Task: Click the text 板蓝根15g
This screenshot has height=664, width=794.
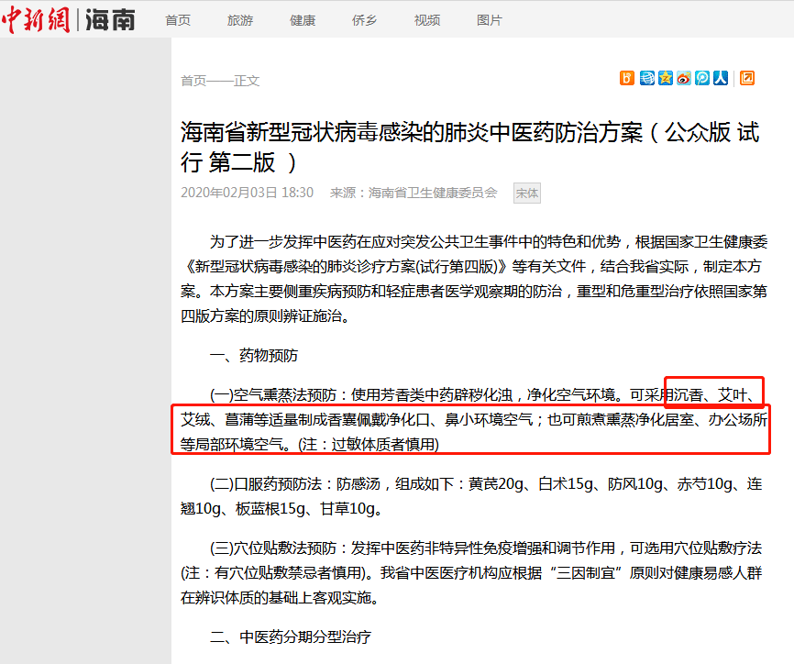Action: tap(270, 508)
